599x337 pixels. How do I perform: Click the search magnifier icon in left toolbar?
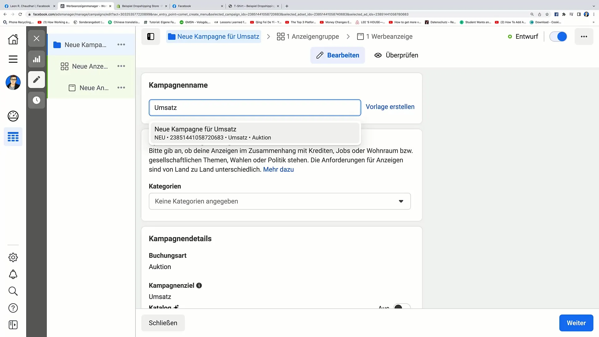[13, 291]
